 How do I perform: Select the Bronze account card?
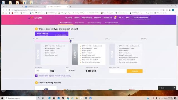point(52,54)
